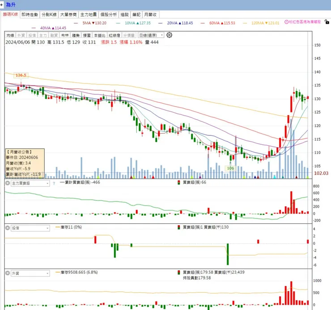Open the 投信 indicator dropdown
This screenshot has width=331, height=310.
[x=30, y=228]
